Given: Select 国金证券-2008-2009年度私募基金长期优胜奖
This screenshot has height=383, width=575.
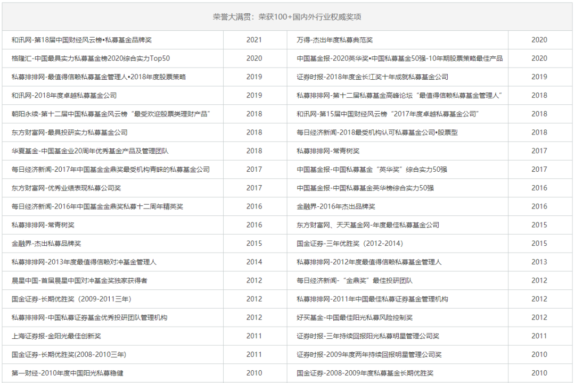Looking at the screenshot, I should click(x=365, y=373).
